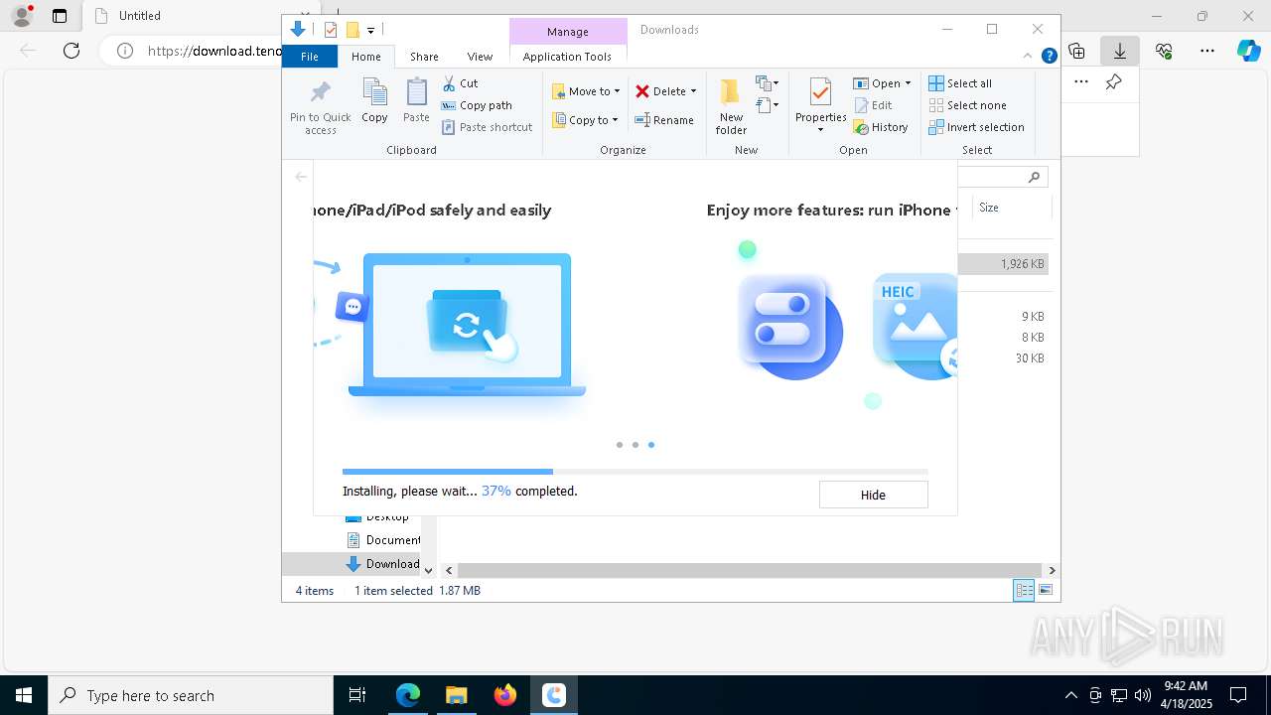Open Explorer Help icon
Image resolution: width=1271 pixels, height=715 pixels.
(1049, 56)
